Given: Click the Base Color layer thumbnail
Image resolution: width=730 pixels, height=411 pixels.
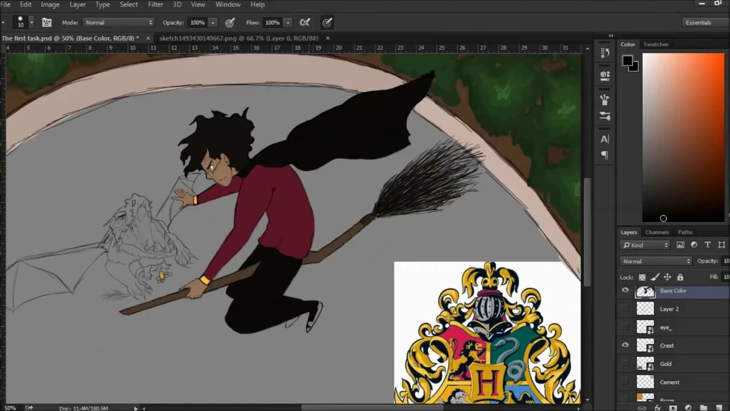Looking at the screenshot, I should click(x=645, y=292).
